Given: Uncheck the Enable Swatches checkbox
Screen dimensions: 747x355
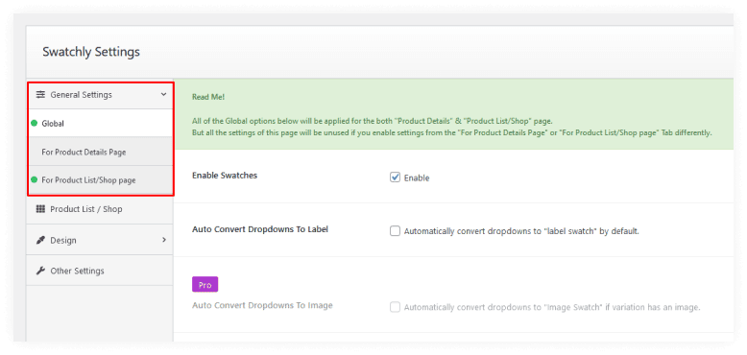Looking at the screenshot, I should click(x=395, y=177).
